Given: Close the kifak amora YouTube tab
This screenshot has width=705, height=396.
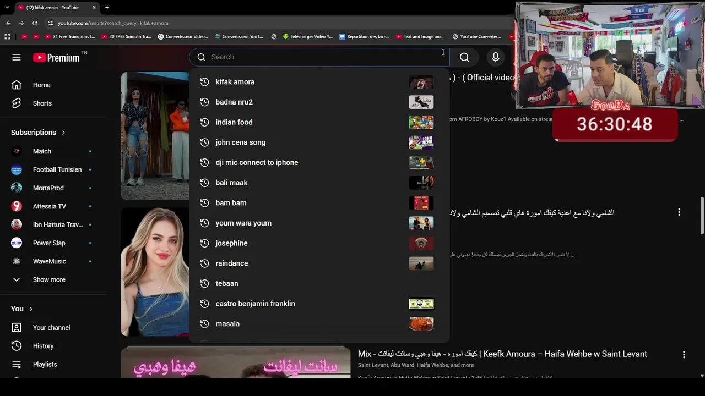Looking at the screenshot, I should coord(94,8).
